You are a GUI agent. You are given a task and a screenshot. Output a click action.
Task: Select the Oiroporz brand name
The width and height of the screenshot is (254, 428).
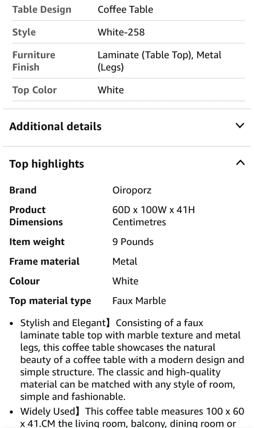132,190
